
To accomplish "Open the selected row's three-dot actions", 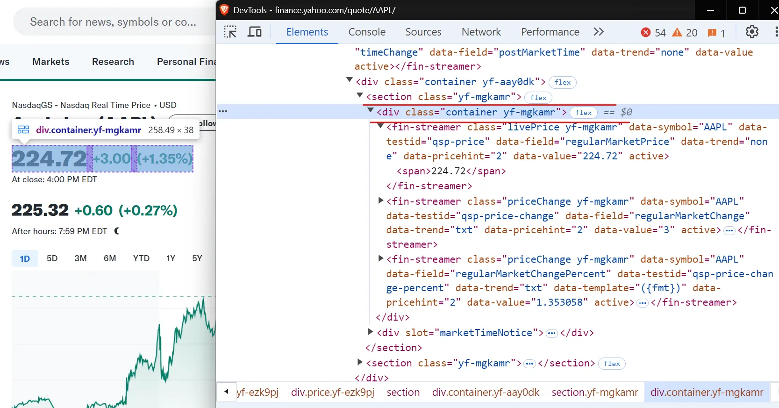I will (223, 111).
